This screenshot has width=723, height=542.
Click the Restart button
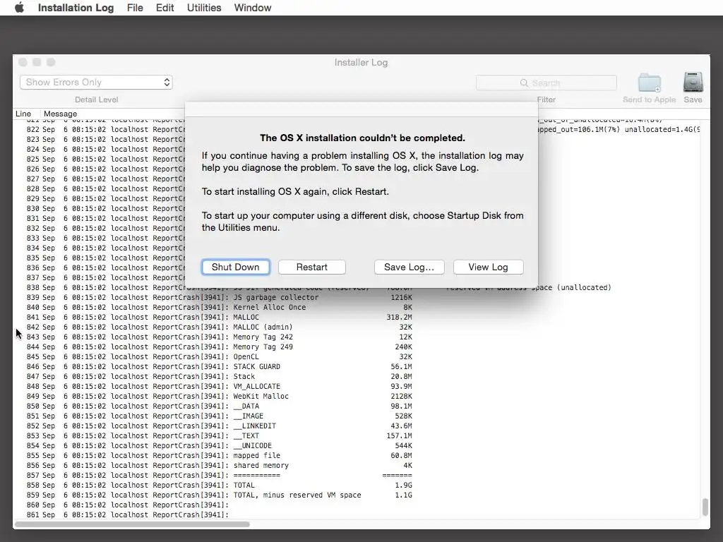pyautogui.click(x=311, y=267)
